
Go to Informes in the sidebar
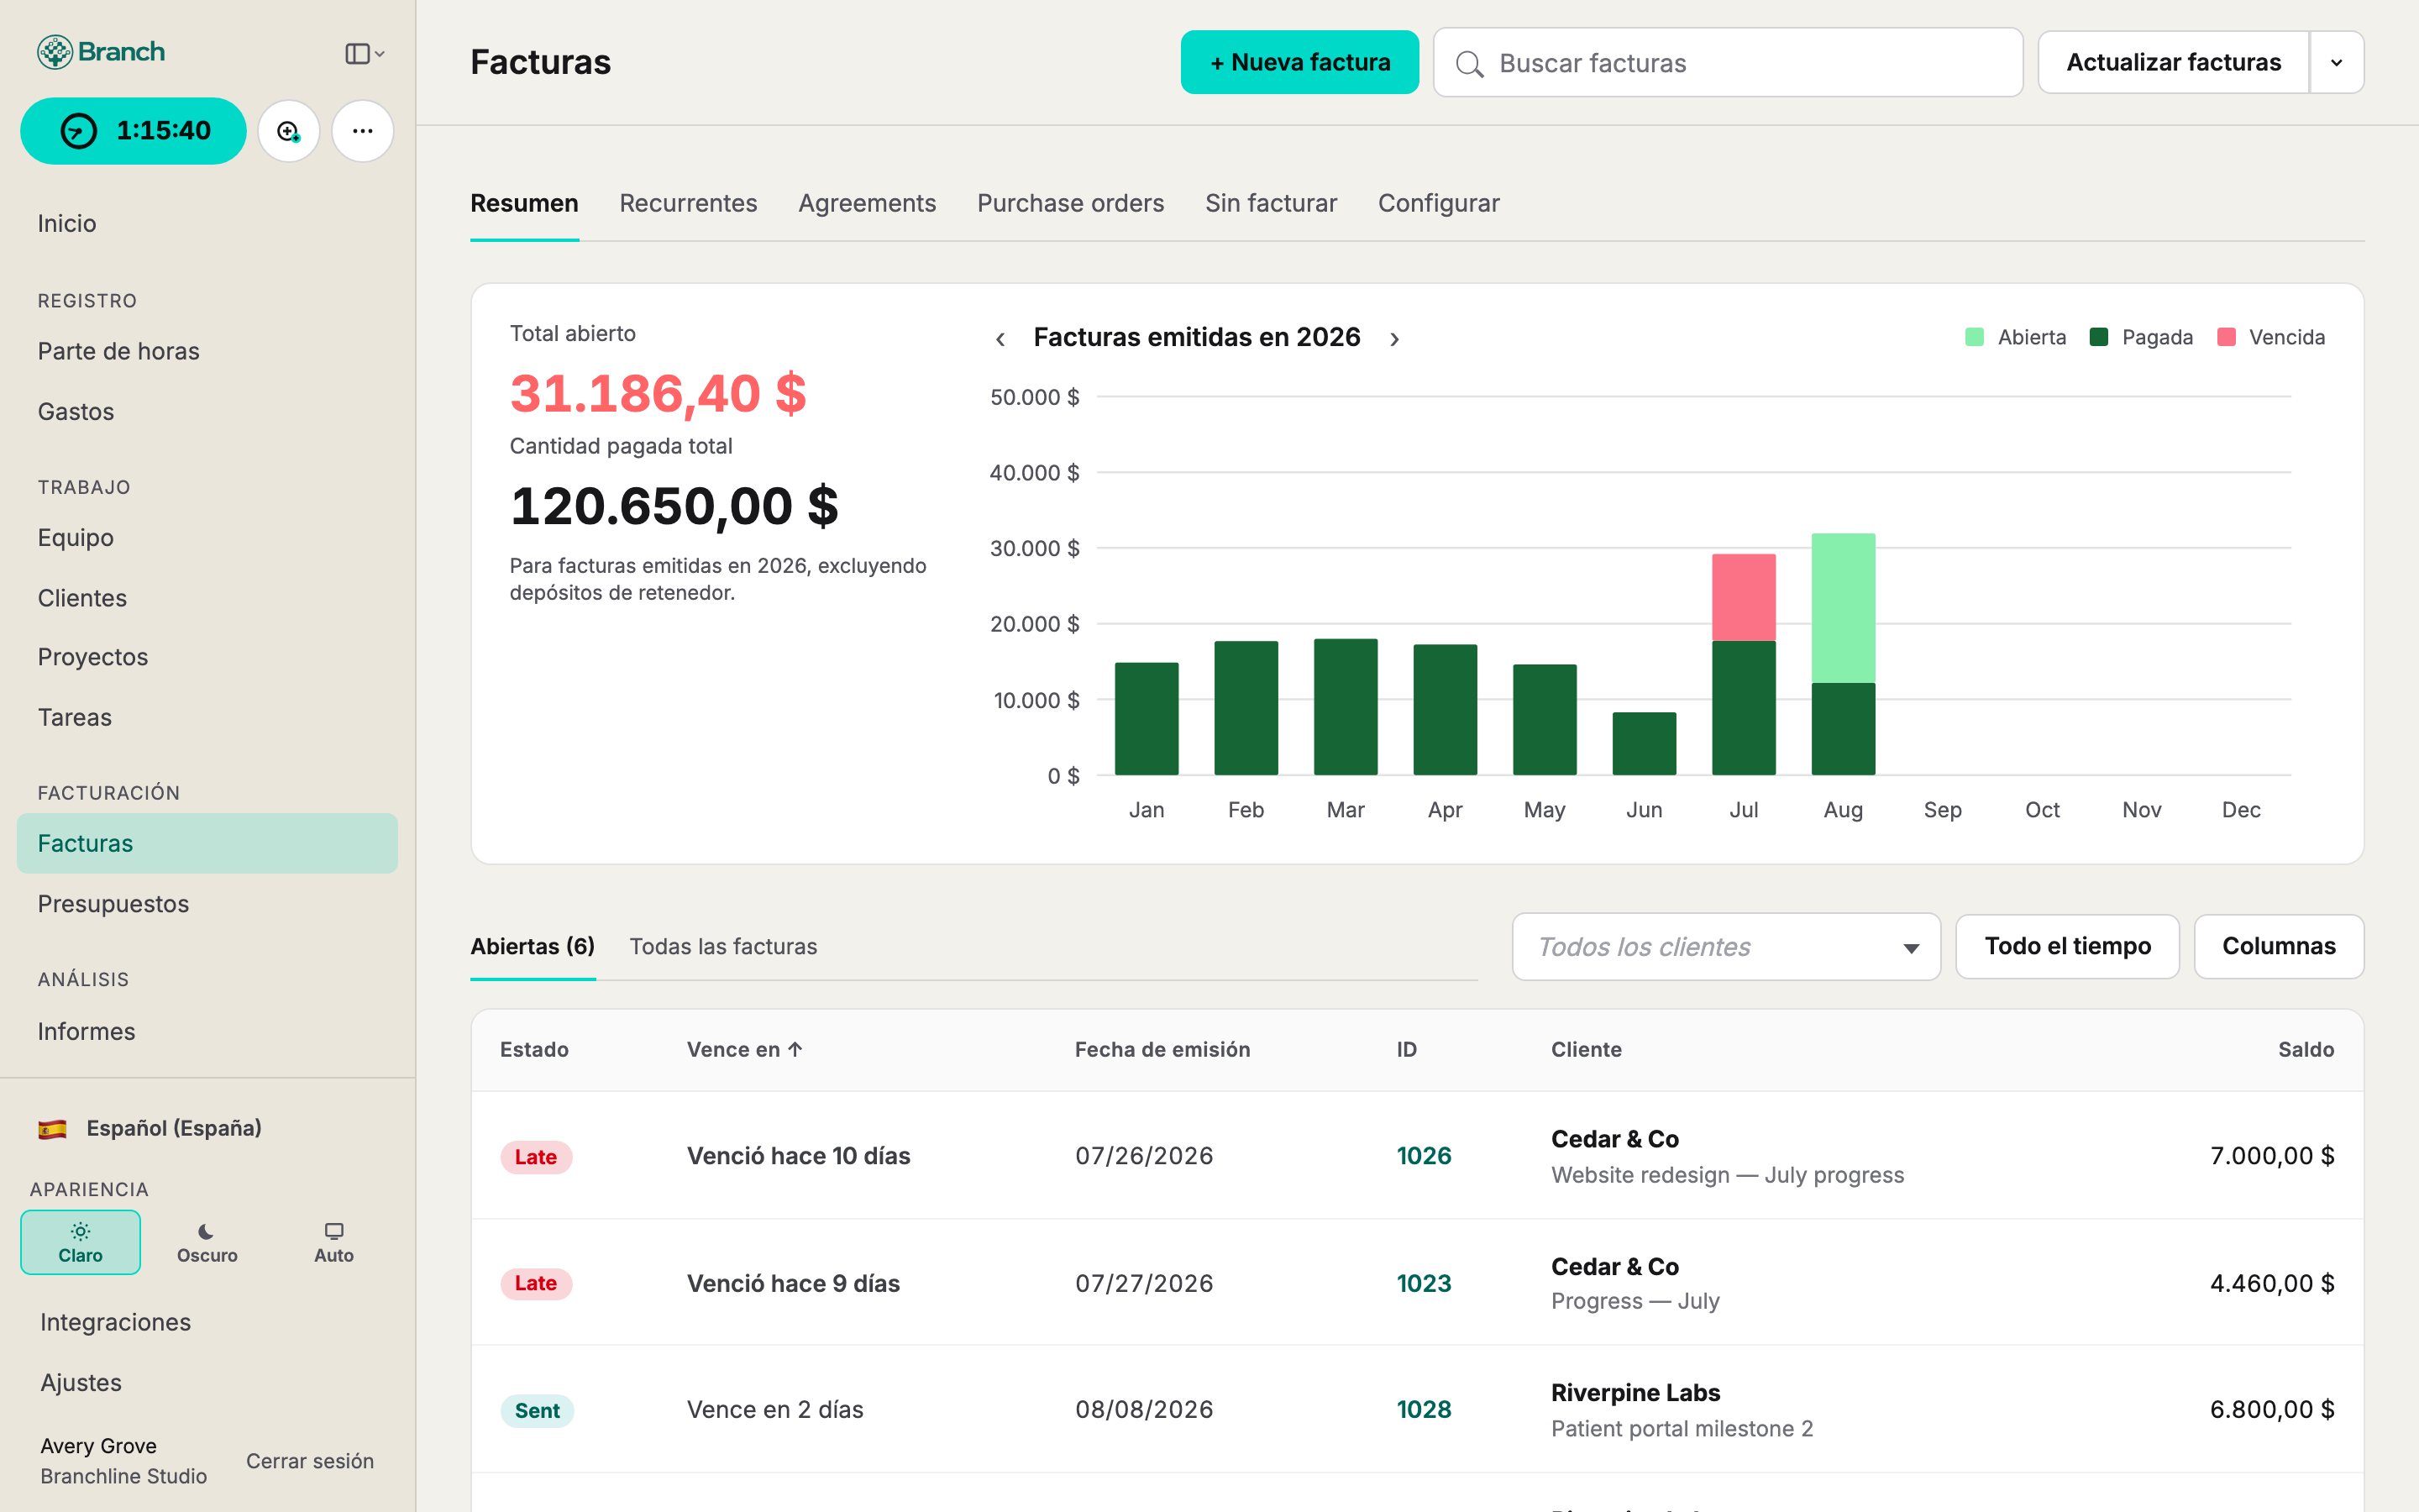pyautogui.click(x=207, y=1031)
